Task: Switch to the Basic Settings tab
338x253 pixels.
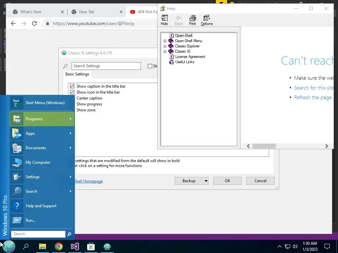Action: coord(77,74)
